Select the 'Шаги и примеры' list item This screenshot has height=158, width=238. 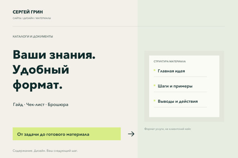click(175, 86)
